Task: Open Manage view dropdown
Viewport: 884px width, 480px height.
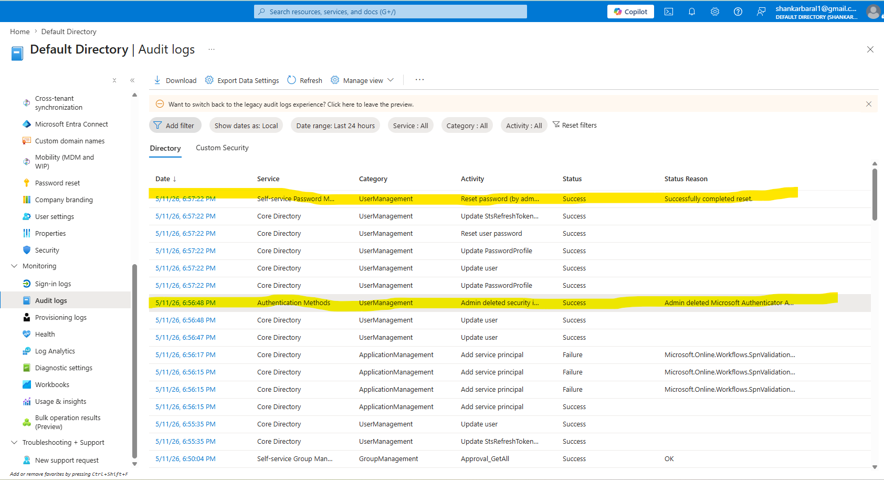Action: tap(362, 80)
